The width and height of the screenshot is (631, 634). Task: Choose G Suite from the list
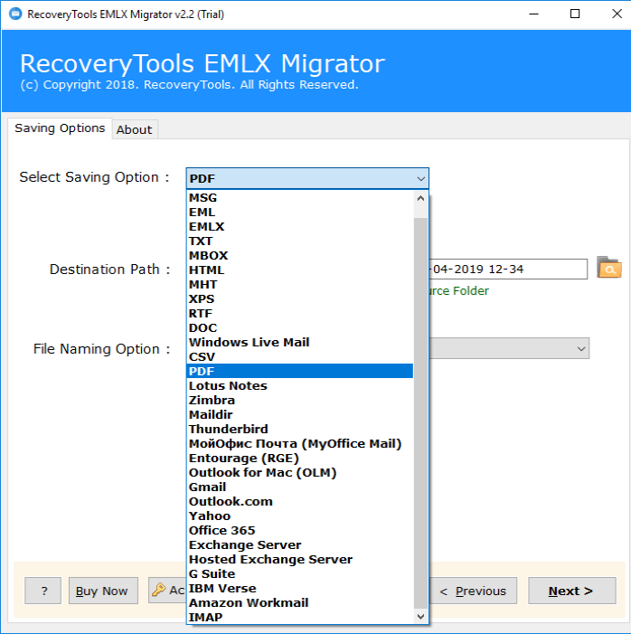[x=299, y=573]
